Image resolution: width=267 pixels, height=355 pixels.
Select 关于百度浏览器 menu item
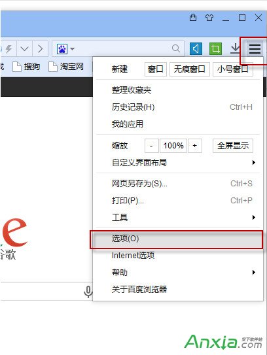click(178, 289)
